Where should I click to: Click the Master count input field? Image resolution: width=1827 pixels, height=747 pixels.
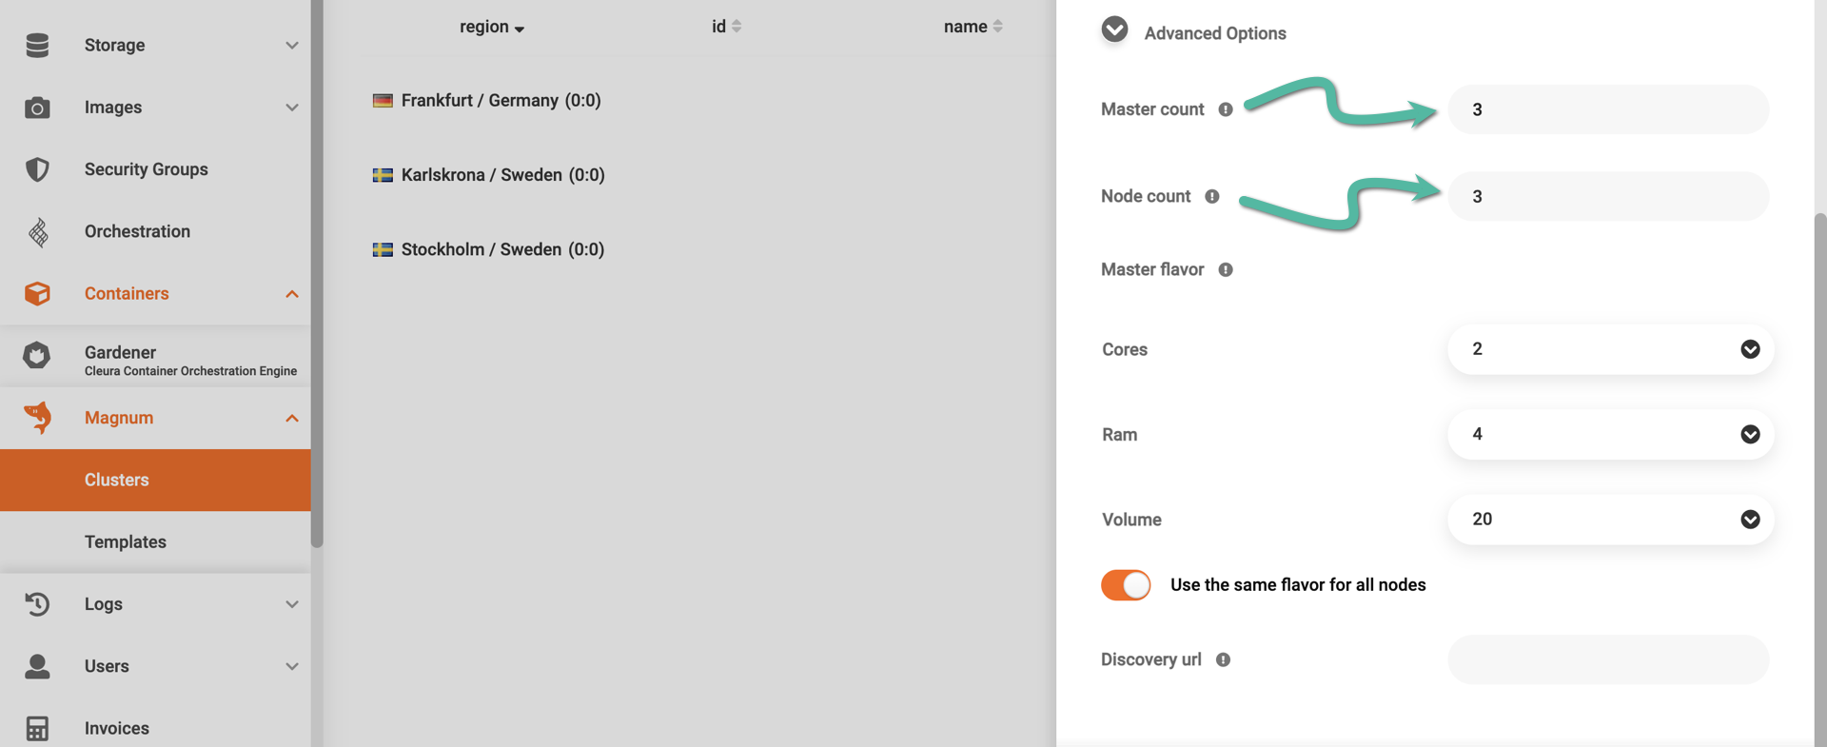coord(1607,109)
